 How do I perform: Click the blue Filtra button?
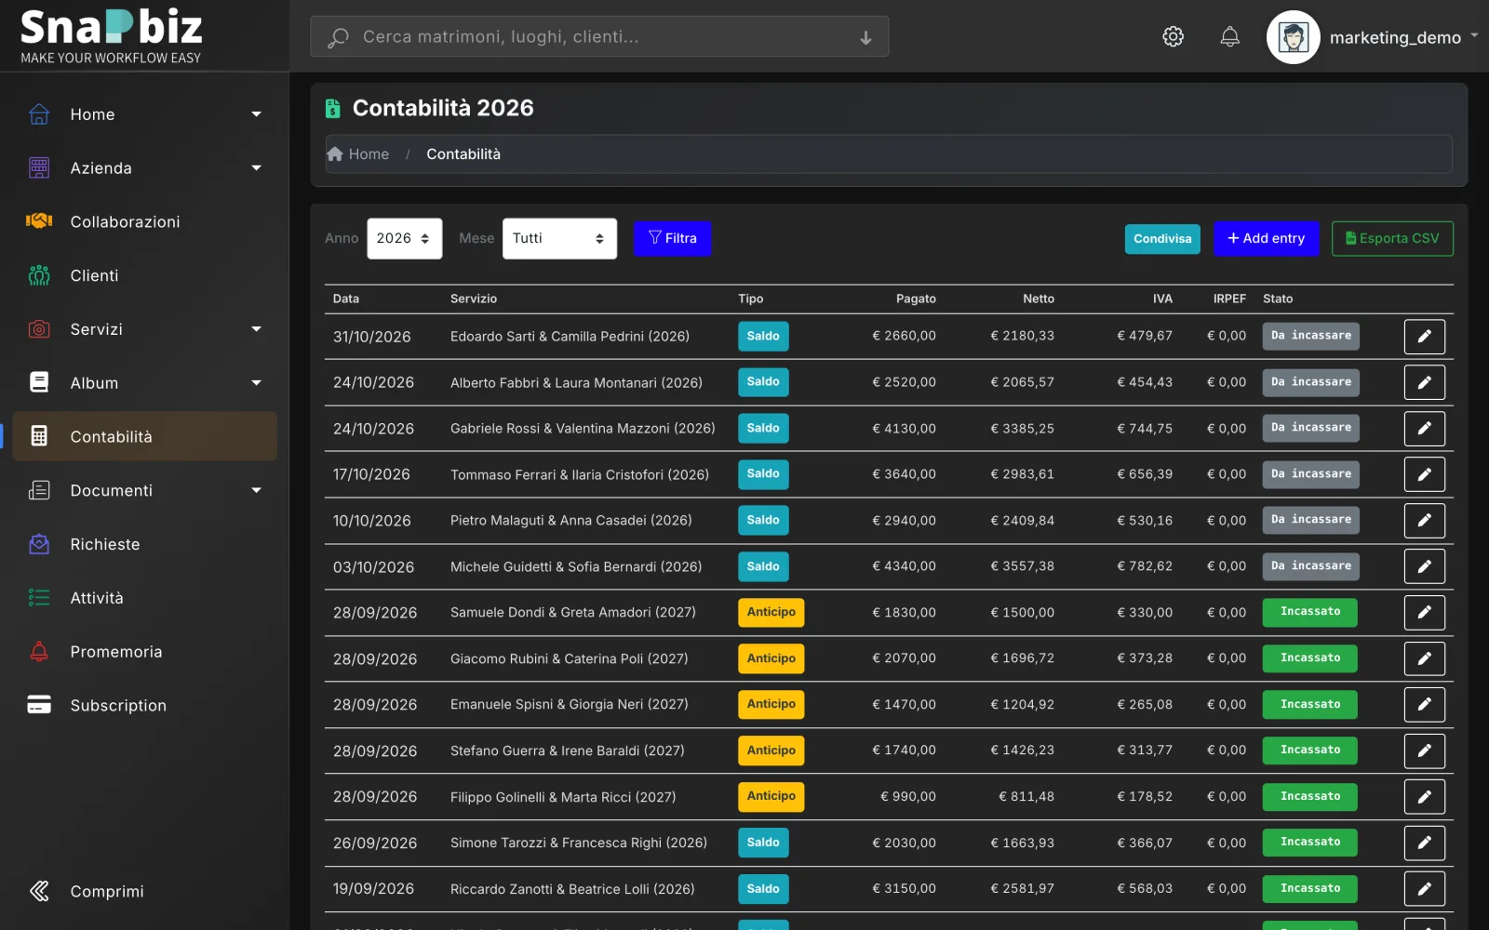click(672, 238)
